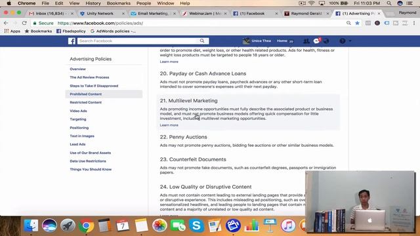Image resolution: width=420 pixels, height=236 pixels.
Task: Click the Facebook logo in header
Action: [72, 41]
